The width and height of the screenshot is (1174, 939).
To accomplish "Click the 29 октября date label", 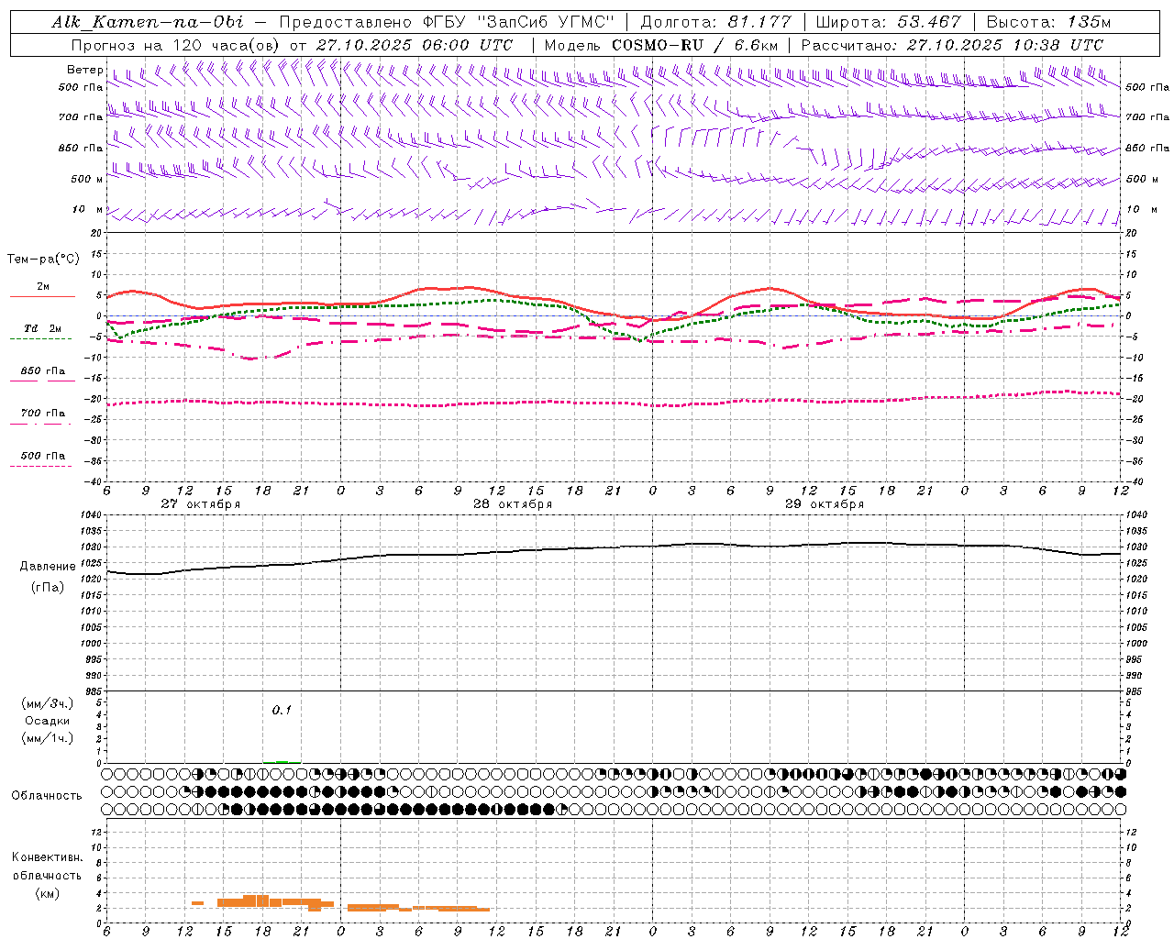I will (825, 504).
